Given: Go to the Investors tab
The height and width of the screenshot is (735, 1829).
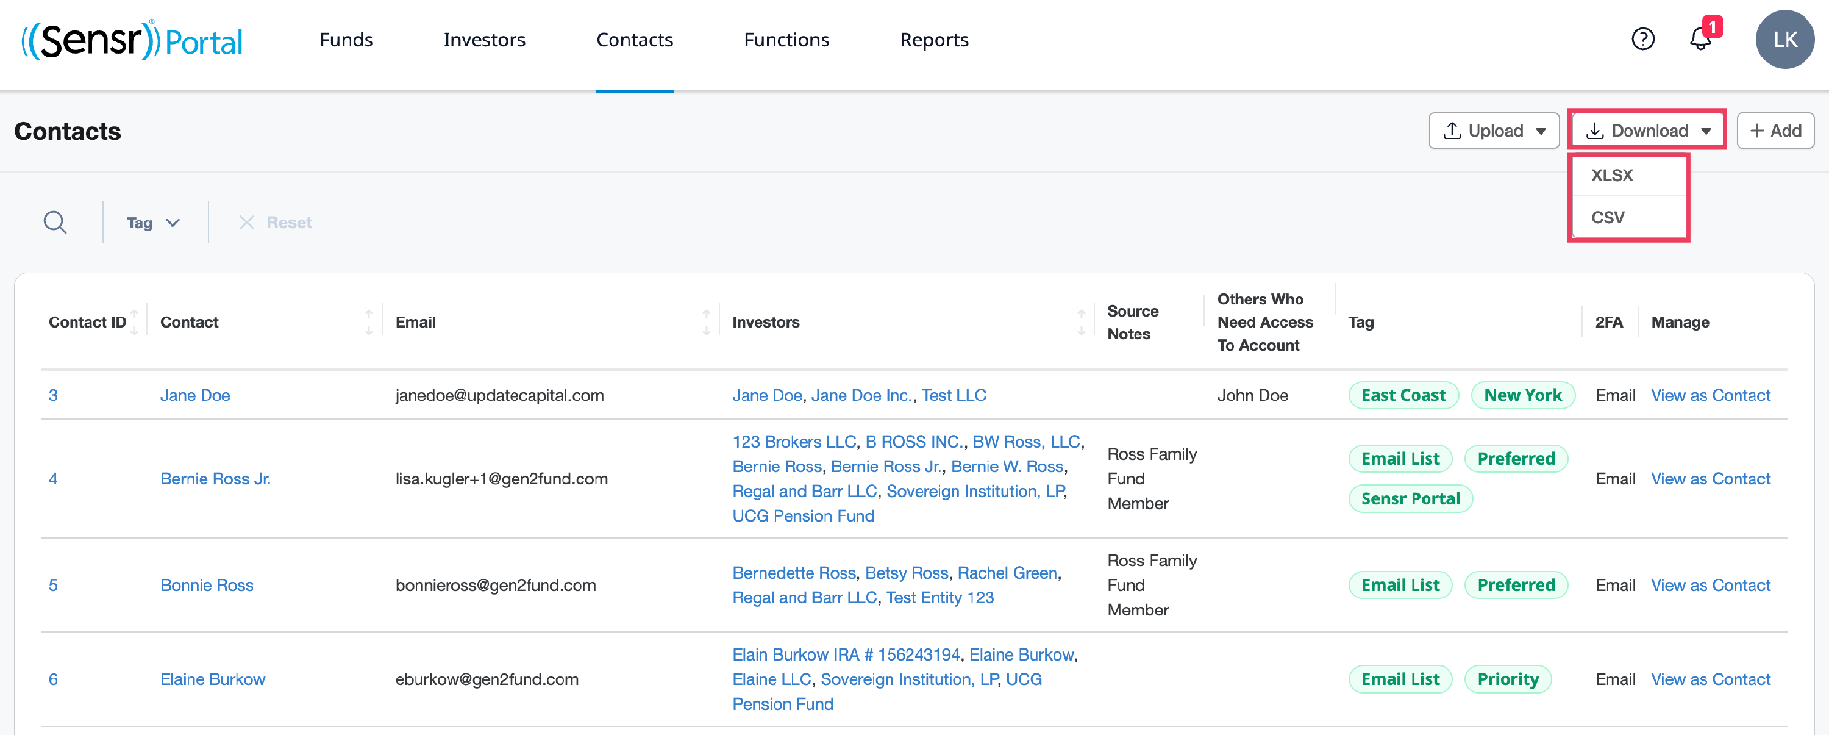Looking at the screenshot, I should (x=484, y=40).
